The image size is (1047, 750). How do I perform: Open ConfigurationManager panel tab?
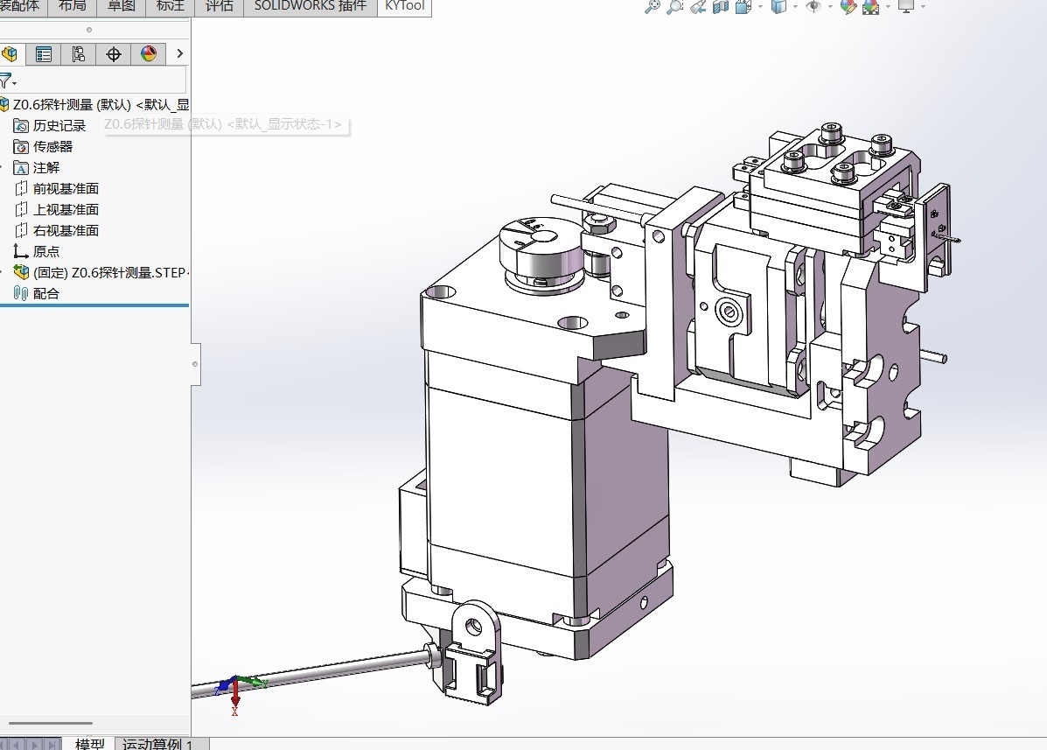(78, 54)
